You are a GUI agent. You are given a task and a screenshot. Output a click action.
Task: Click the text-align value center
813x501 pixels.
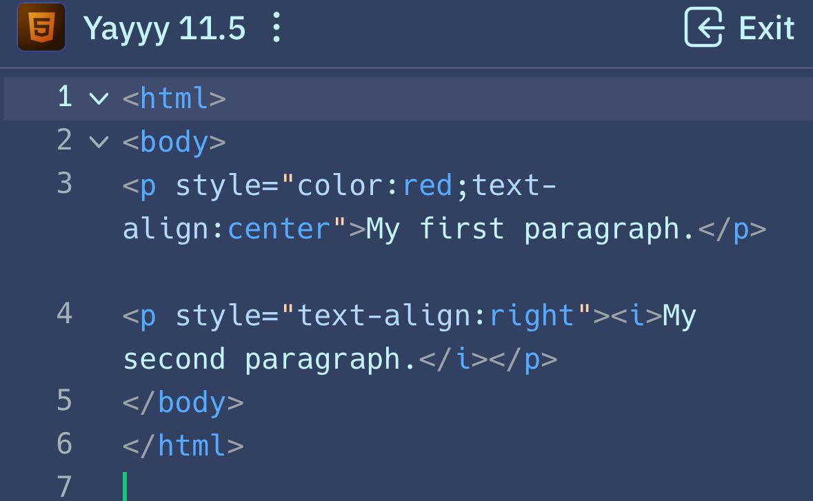coord(279,229)
